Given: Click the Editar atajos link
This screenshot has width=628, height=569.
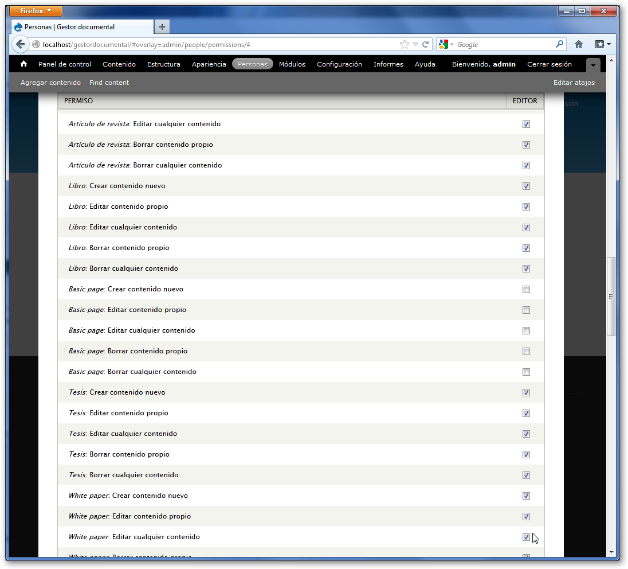Looking at the screenshot, I should (574, 83).
